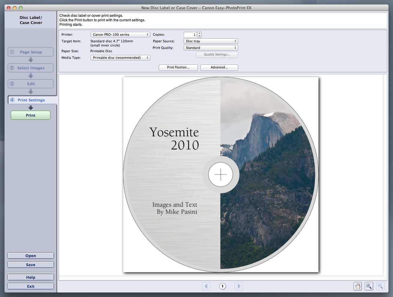Switch to Select Images step
Image resolution: width=393 pixels, height=297 pixels.
point(31,68)
